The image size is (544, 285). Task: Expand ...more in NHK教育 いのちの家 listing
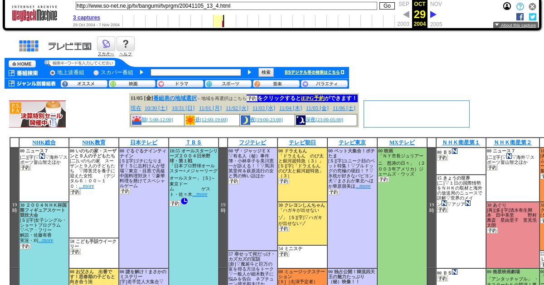coord(87,186)
